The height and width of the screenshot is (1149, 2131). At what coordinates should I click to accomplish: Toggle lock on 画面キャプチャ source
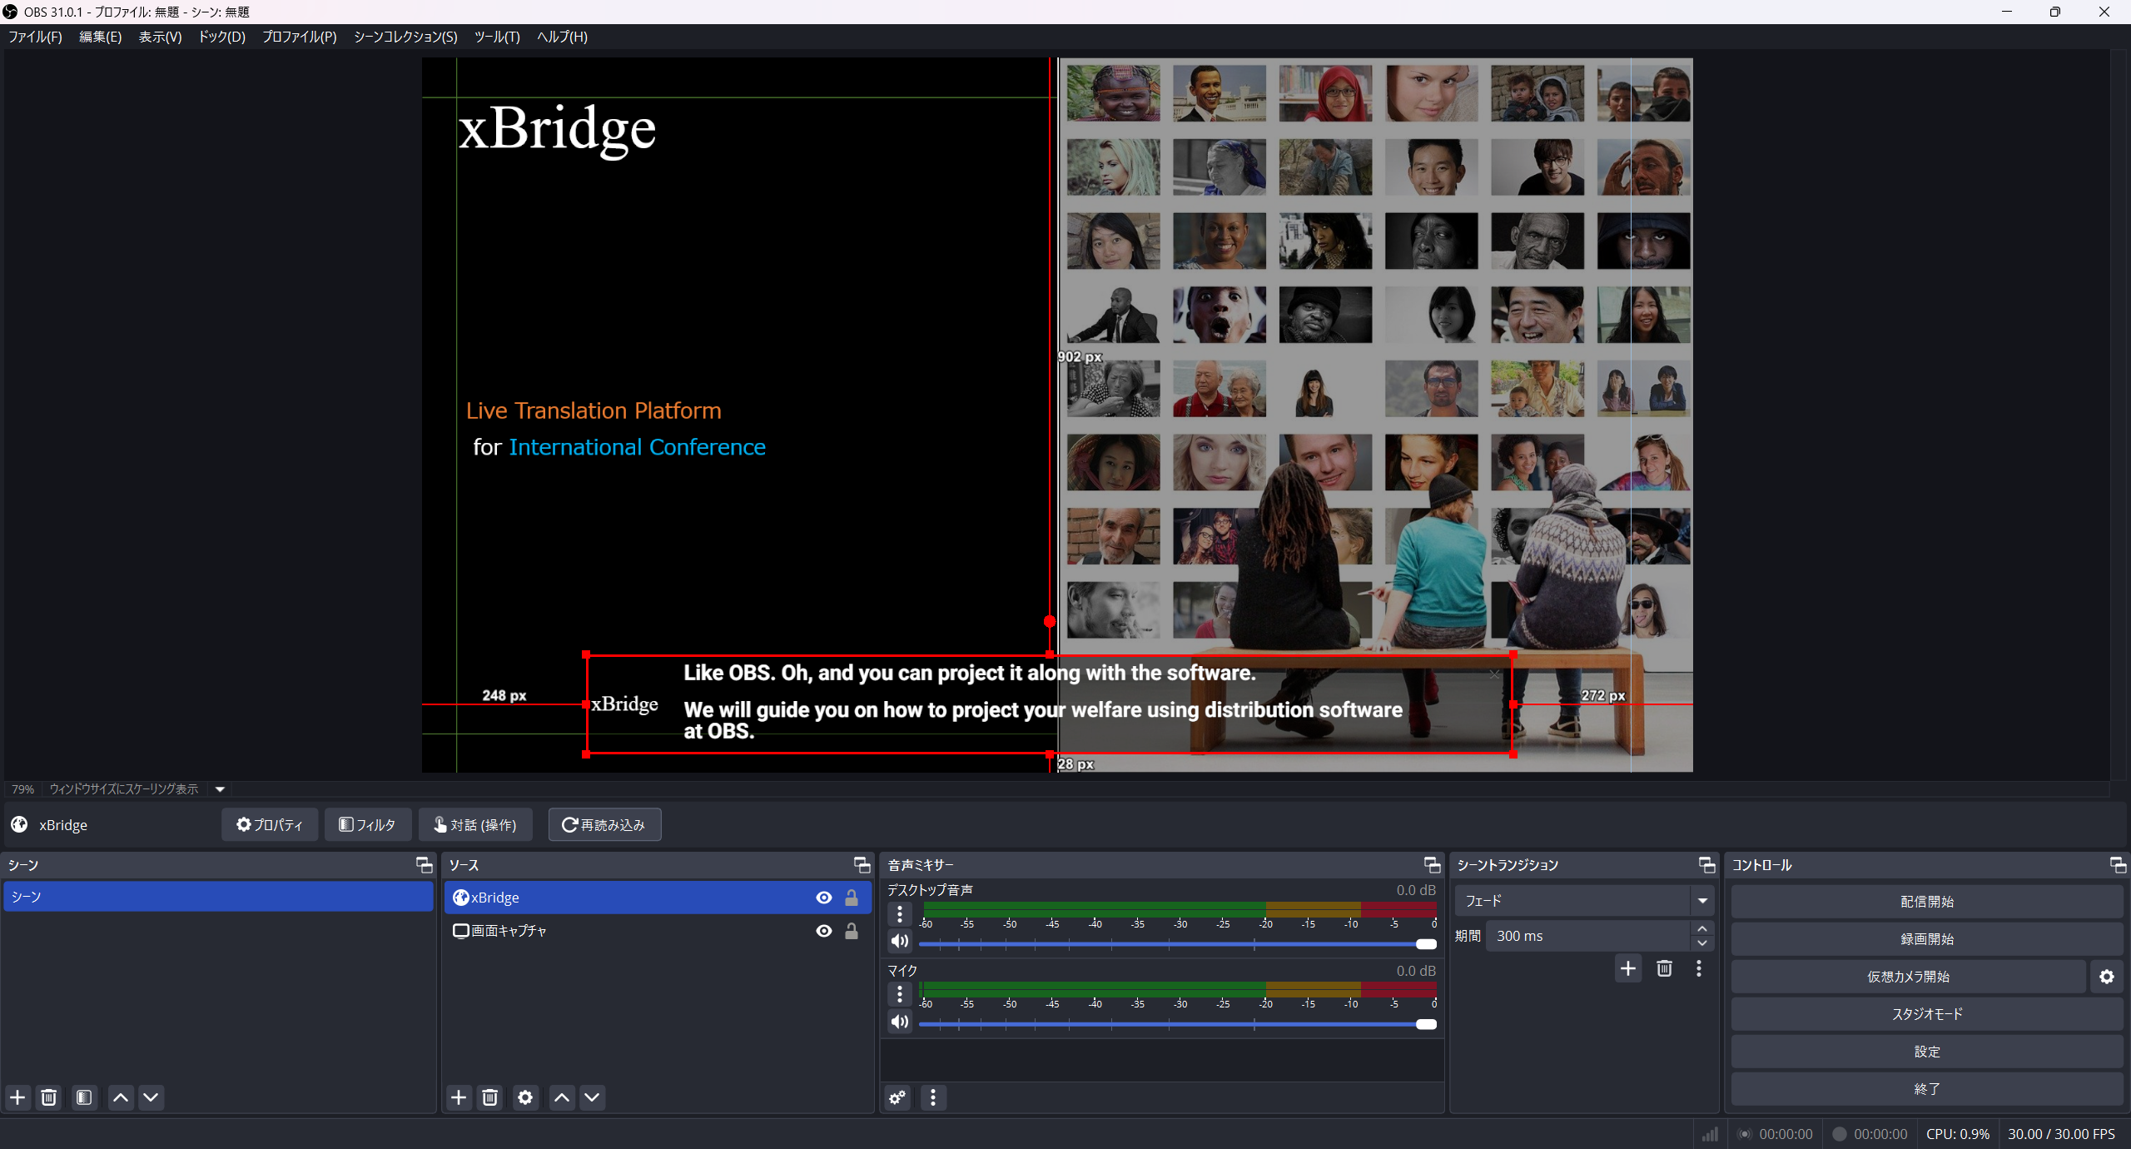click(x=852, y=931)
